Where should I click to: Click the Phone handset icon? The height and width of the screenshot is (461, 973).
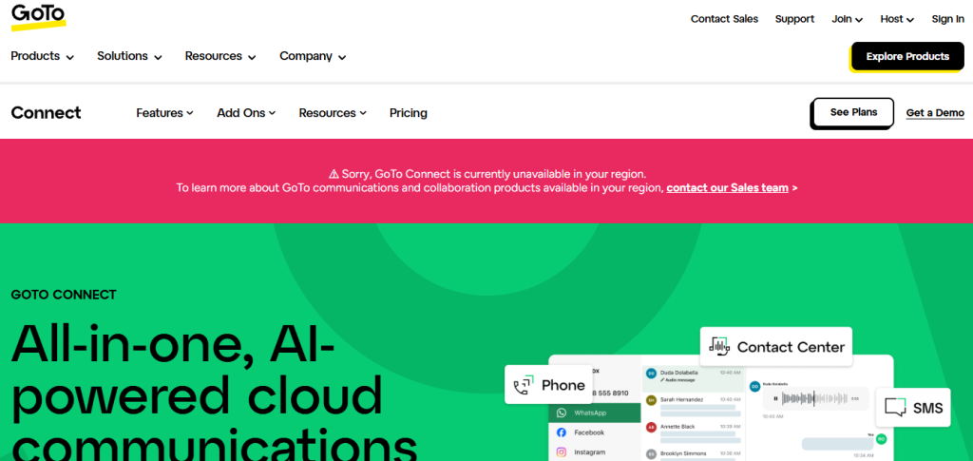[523, 386]
